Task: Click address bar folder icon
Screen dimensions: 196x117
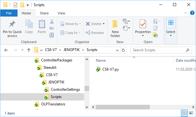Action: [36, 50]
